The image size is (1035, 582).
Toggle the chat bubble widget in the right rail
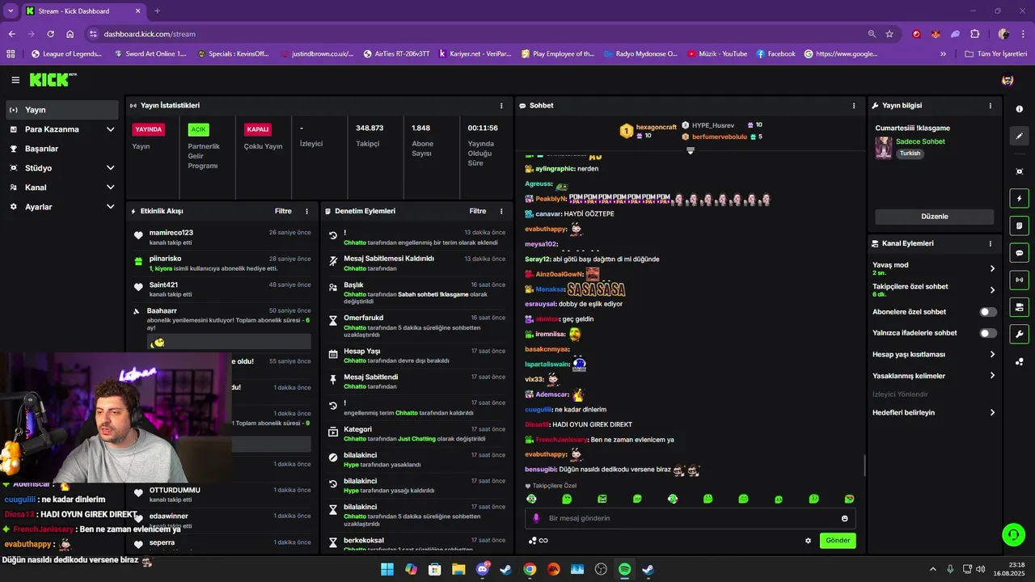1019,253
